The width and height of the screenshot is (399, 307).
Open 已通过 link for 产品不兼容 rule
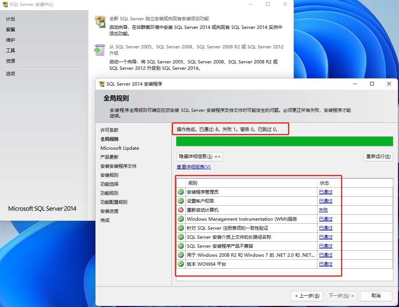[326, 246]
